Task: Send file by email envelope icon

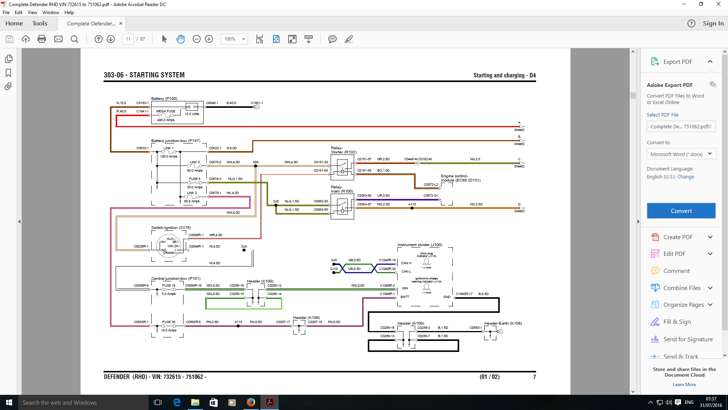Action: 58,39
